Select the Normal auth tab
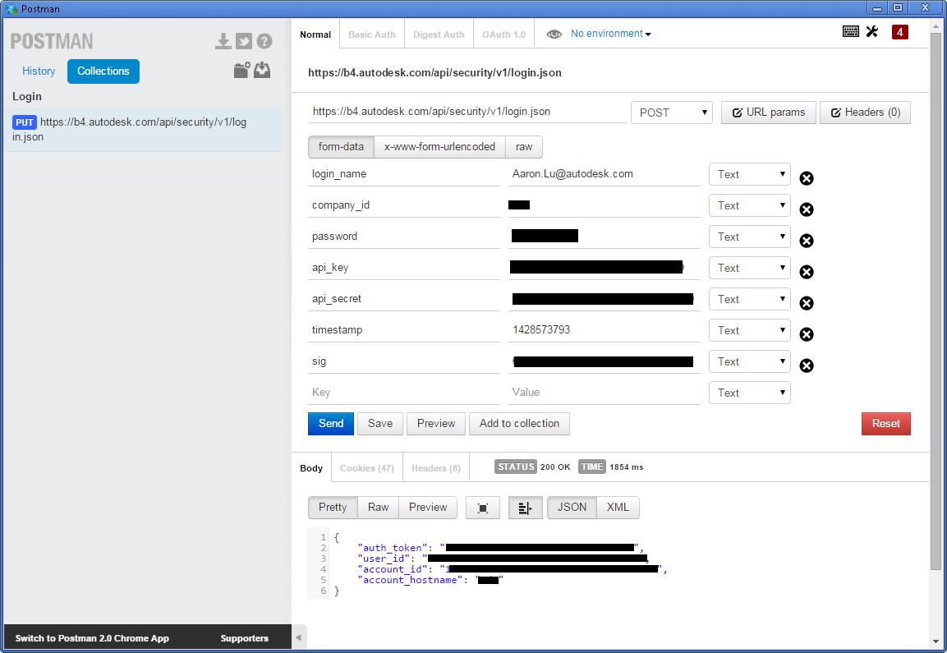947x653 pixels. 315,34
